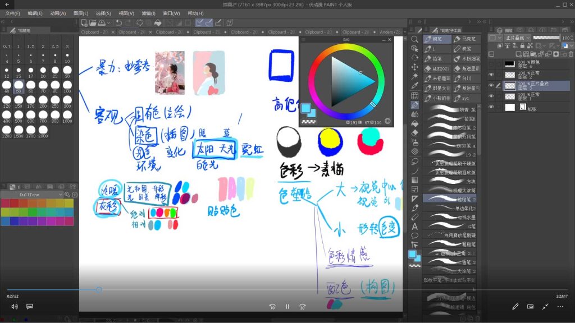Toggle the snap to grid button
575x323 pixels.
(218, 22)
